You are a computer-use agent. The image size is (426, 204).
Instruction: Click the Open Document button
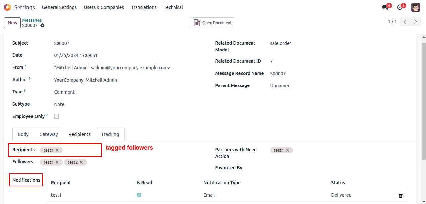click(213, 23)
